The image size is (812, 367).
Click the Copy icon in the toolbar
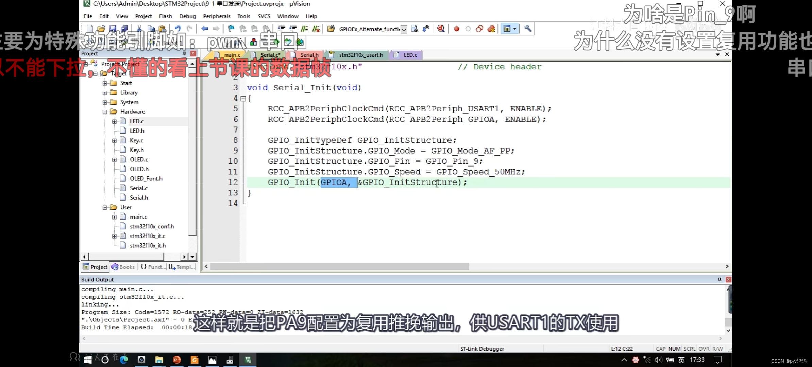click(x=151, y=29)
